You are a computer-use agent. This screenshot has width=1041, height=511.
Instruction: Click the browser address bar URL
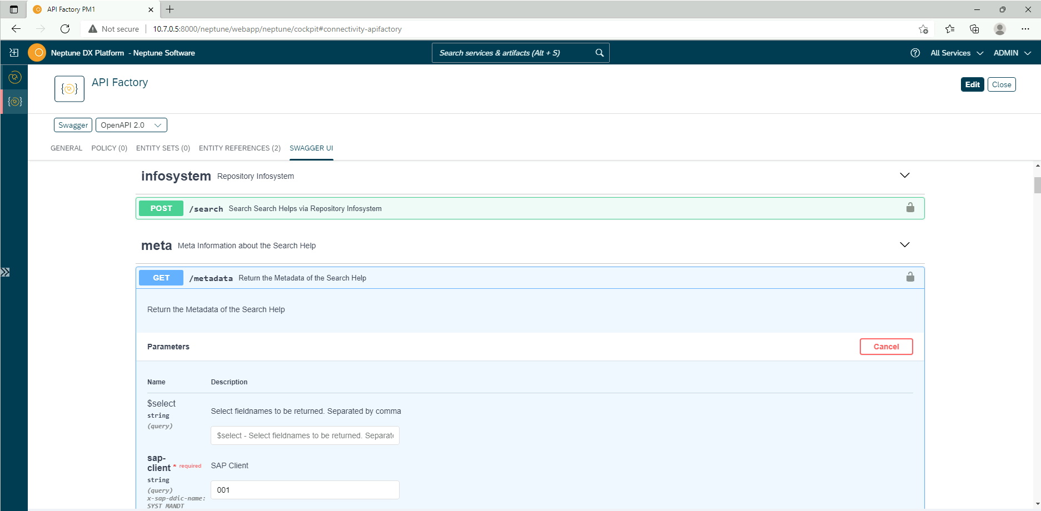tap(277, 29)
